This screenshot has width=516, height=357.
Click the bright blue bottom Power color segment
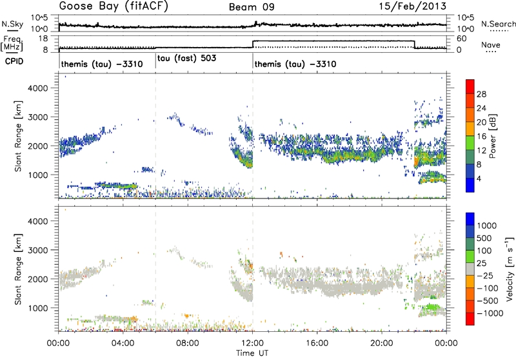click(x=470, y=185)
